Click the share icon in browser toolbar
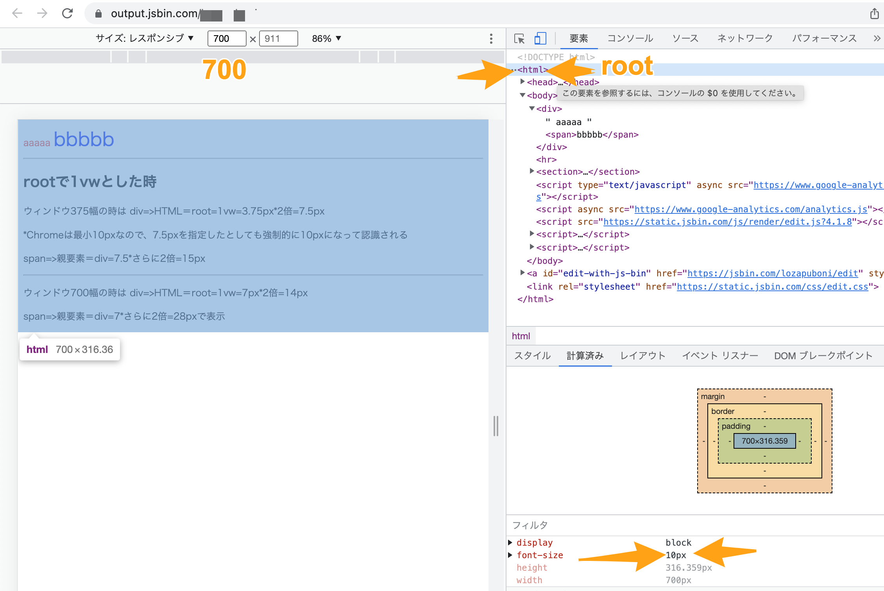The width and height of the screenshot is (884, 591). [875, 14]
